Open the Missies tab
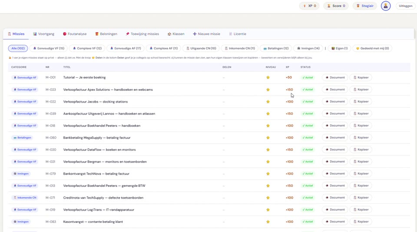The width and height of the screenshot is (417, 232). [16, 34]
